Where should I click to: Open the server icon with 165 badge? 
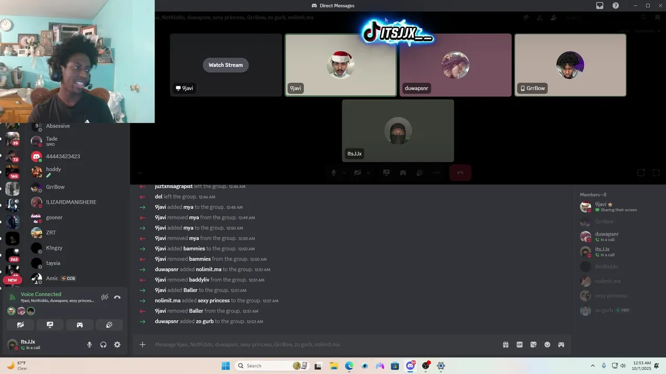(12, 171)
